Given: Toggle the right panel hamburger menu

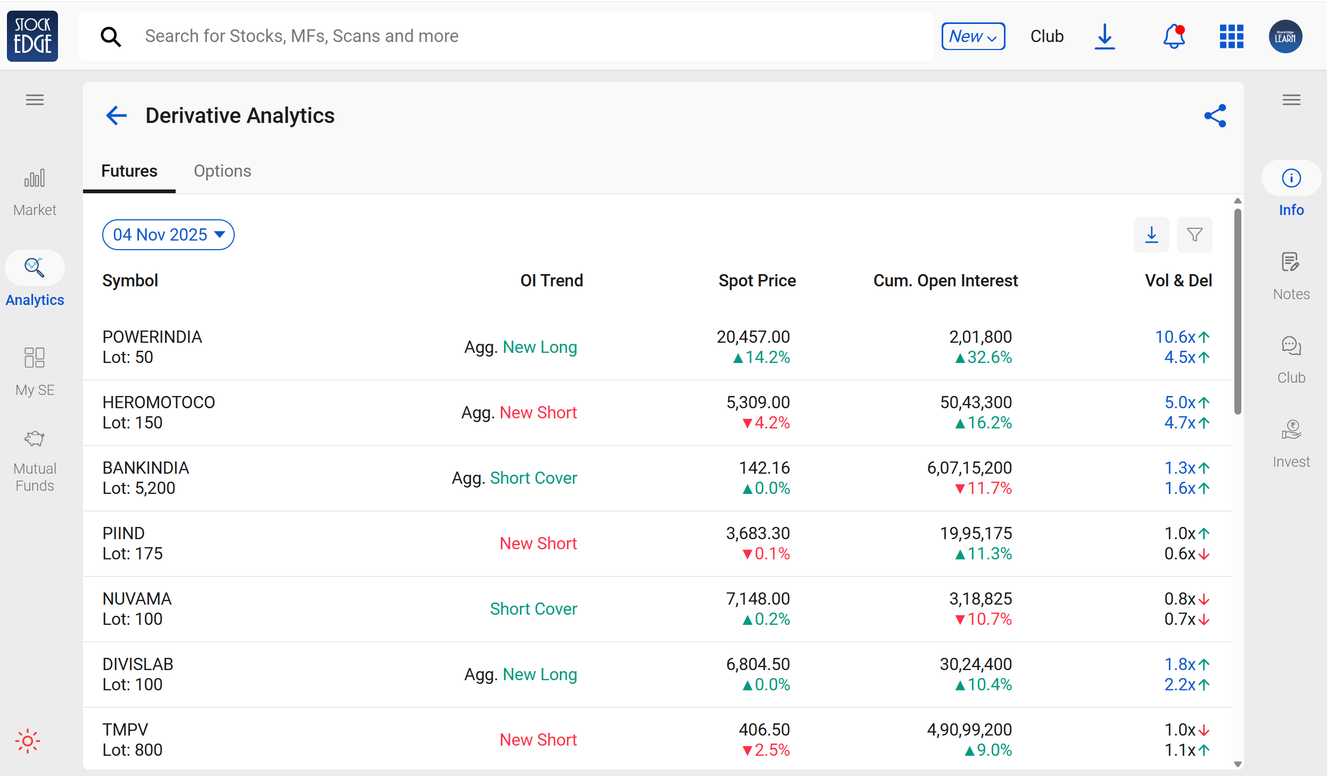Looking at the screenshot, I should (x=1291, y=100).
